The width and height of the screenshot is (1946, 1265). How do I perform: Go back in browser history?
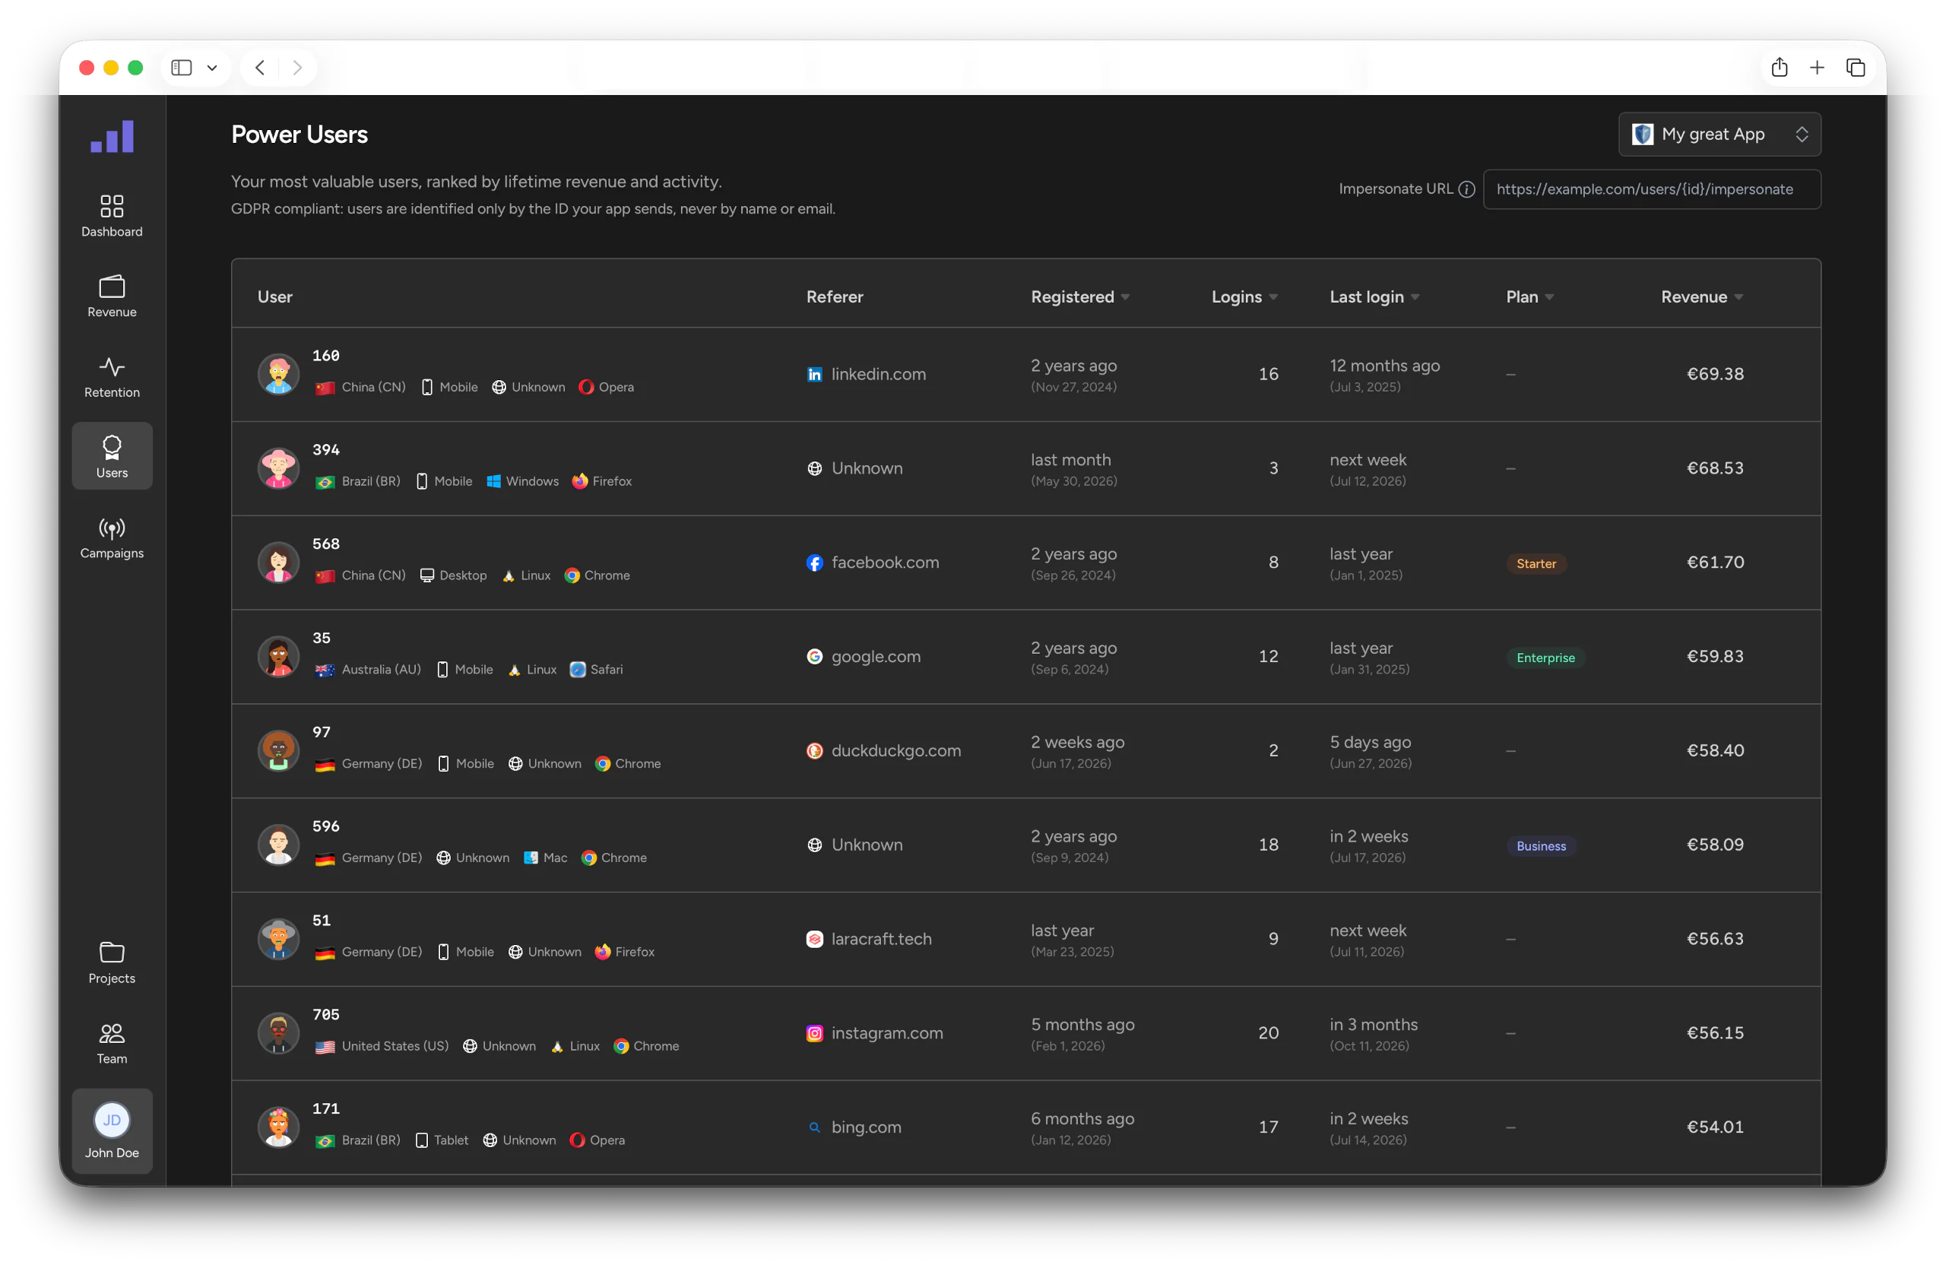coord(260,68)
